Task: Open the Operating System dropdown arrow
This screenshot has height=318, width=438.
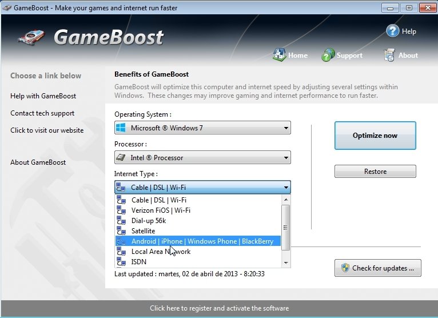Action: pyautogui.click(x=286, y=128)
